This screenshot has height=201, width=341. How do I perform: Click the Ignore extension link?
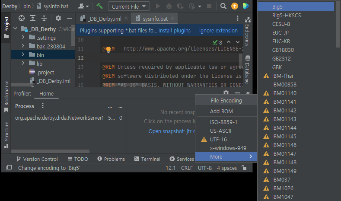click(218, 31)
